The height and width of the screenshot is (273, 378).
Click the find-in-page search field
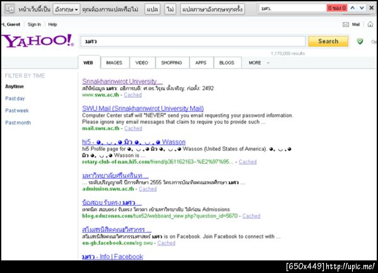pyautogui.click(x=293, y=8)
